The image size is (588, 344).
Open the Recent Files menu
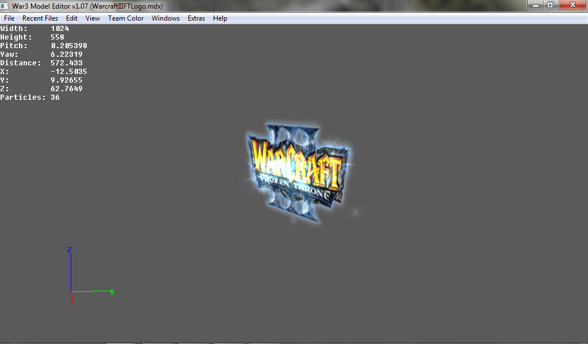(40, 18)
